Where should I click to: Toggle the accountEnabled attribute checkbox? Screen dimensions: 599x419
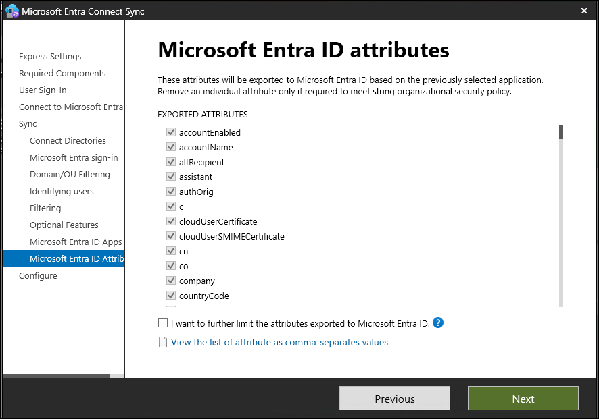(171, 133)
